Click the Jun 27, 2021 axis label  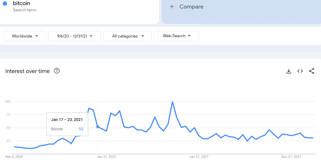pyautogui.click(x=199, y=156)
